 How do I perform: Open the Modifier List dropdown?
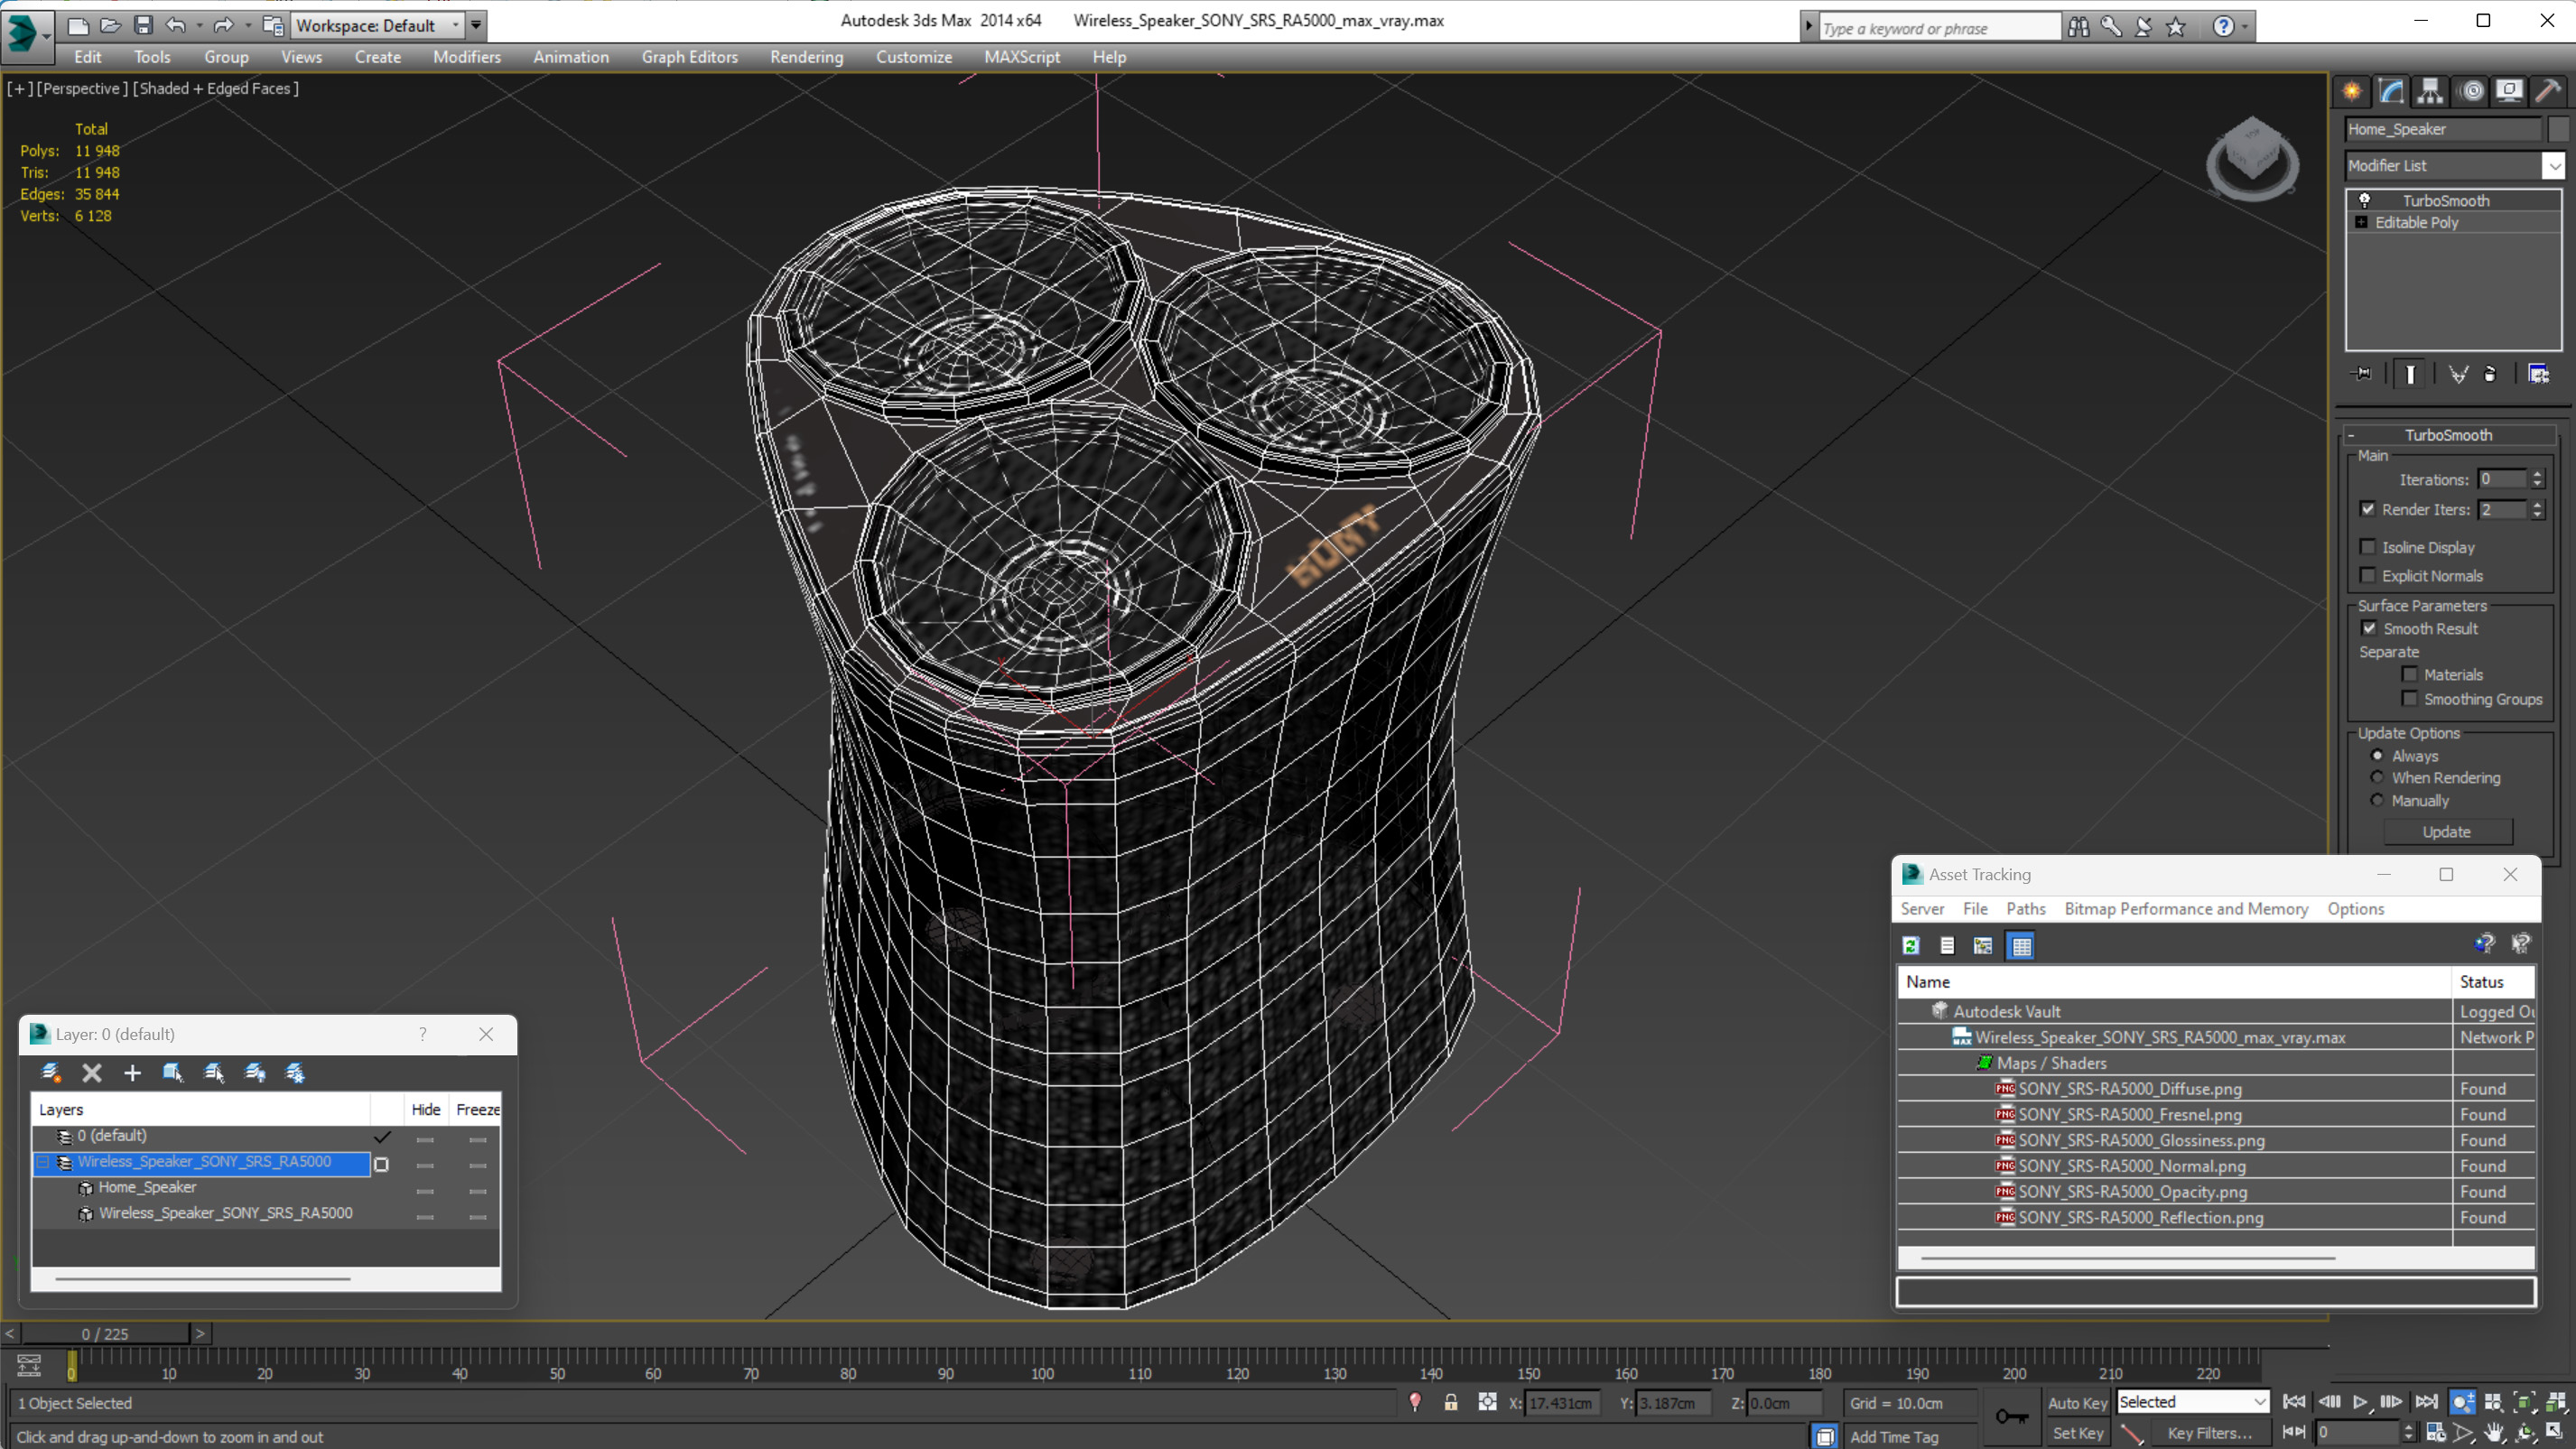coord(2553,164)
